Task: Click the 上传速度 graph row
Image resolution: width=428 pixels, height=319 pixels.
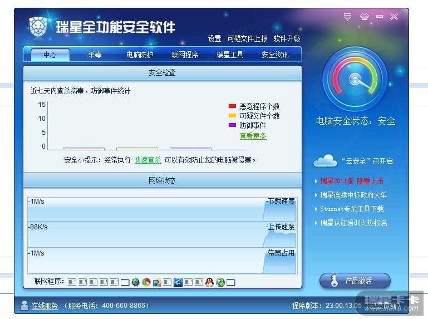Action: 163,234
